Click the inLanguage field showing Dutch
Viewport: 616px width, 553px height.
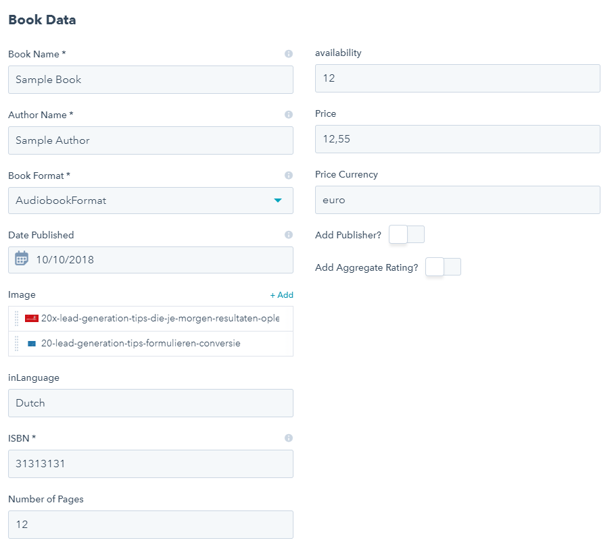point(151,403)
